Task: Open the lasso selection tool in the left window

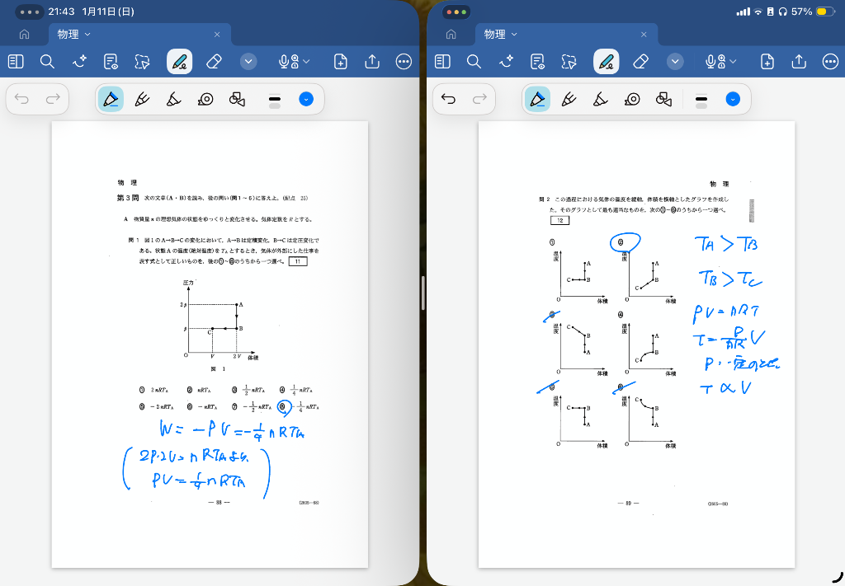Action: click(x=142, y=62)
